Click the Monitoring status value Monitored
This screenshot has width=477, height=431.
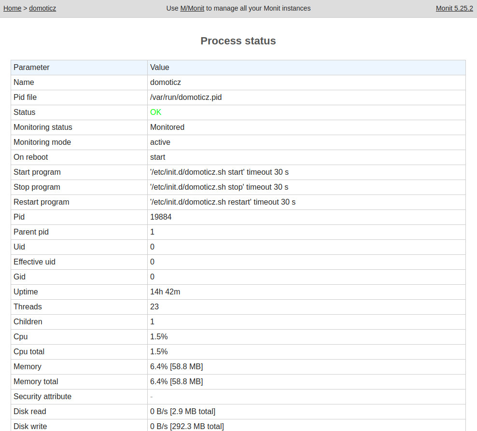[167, 127]
